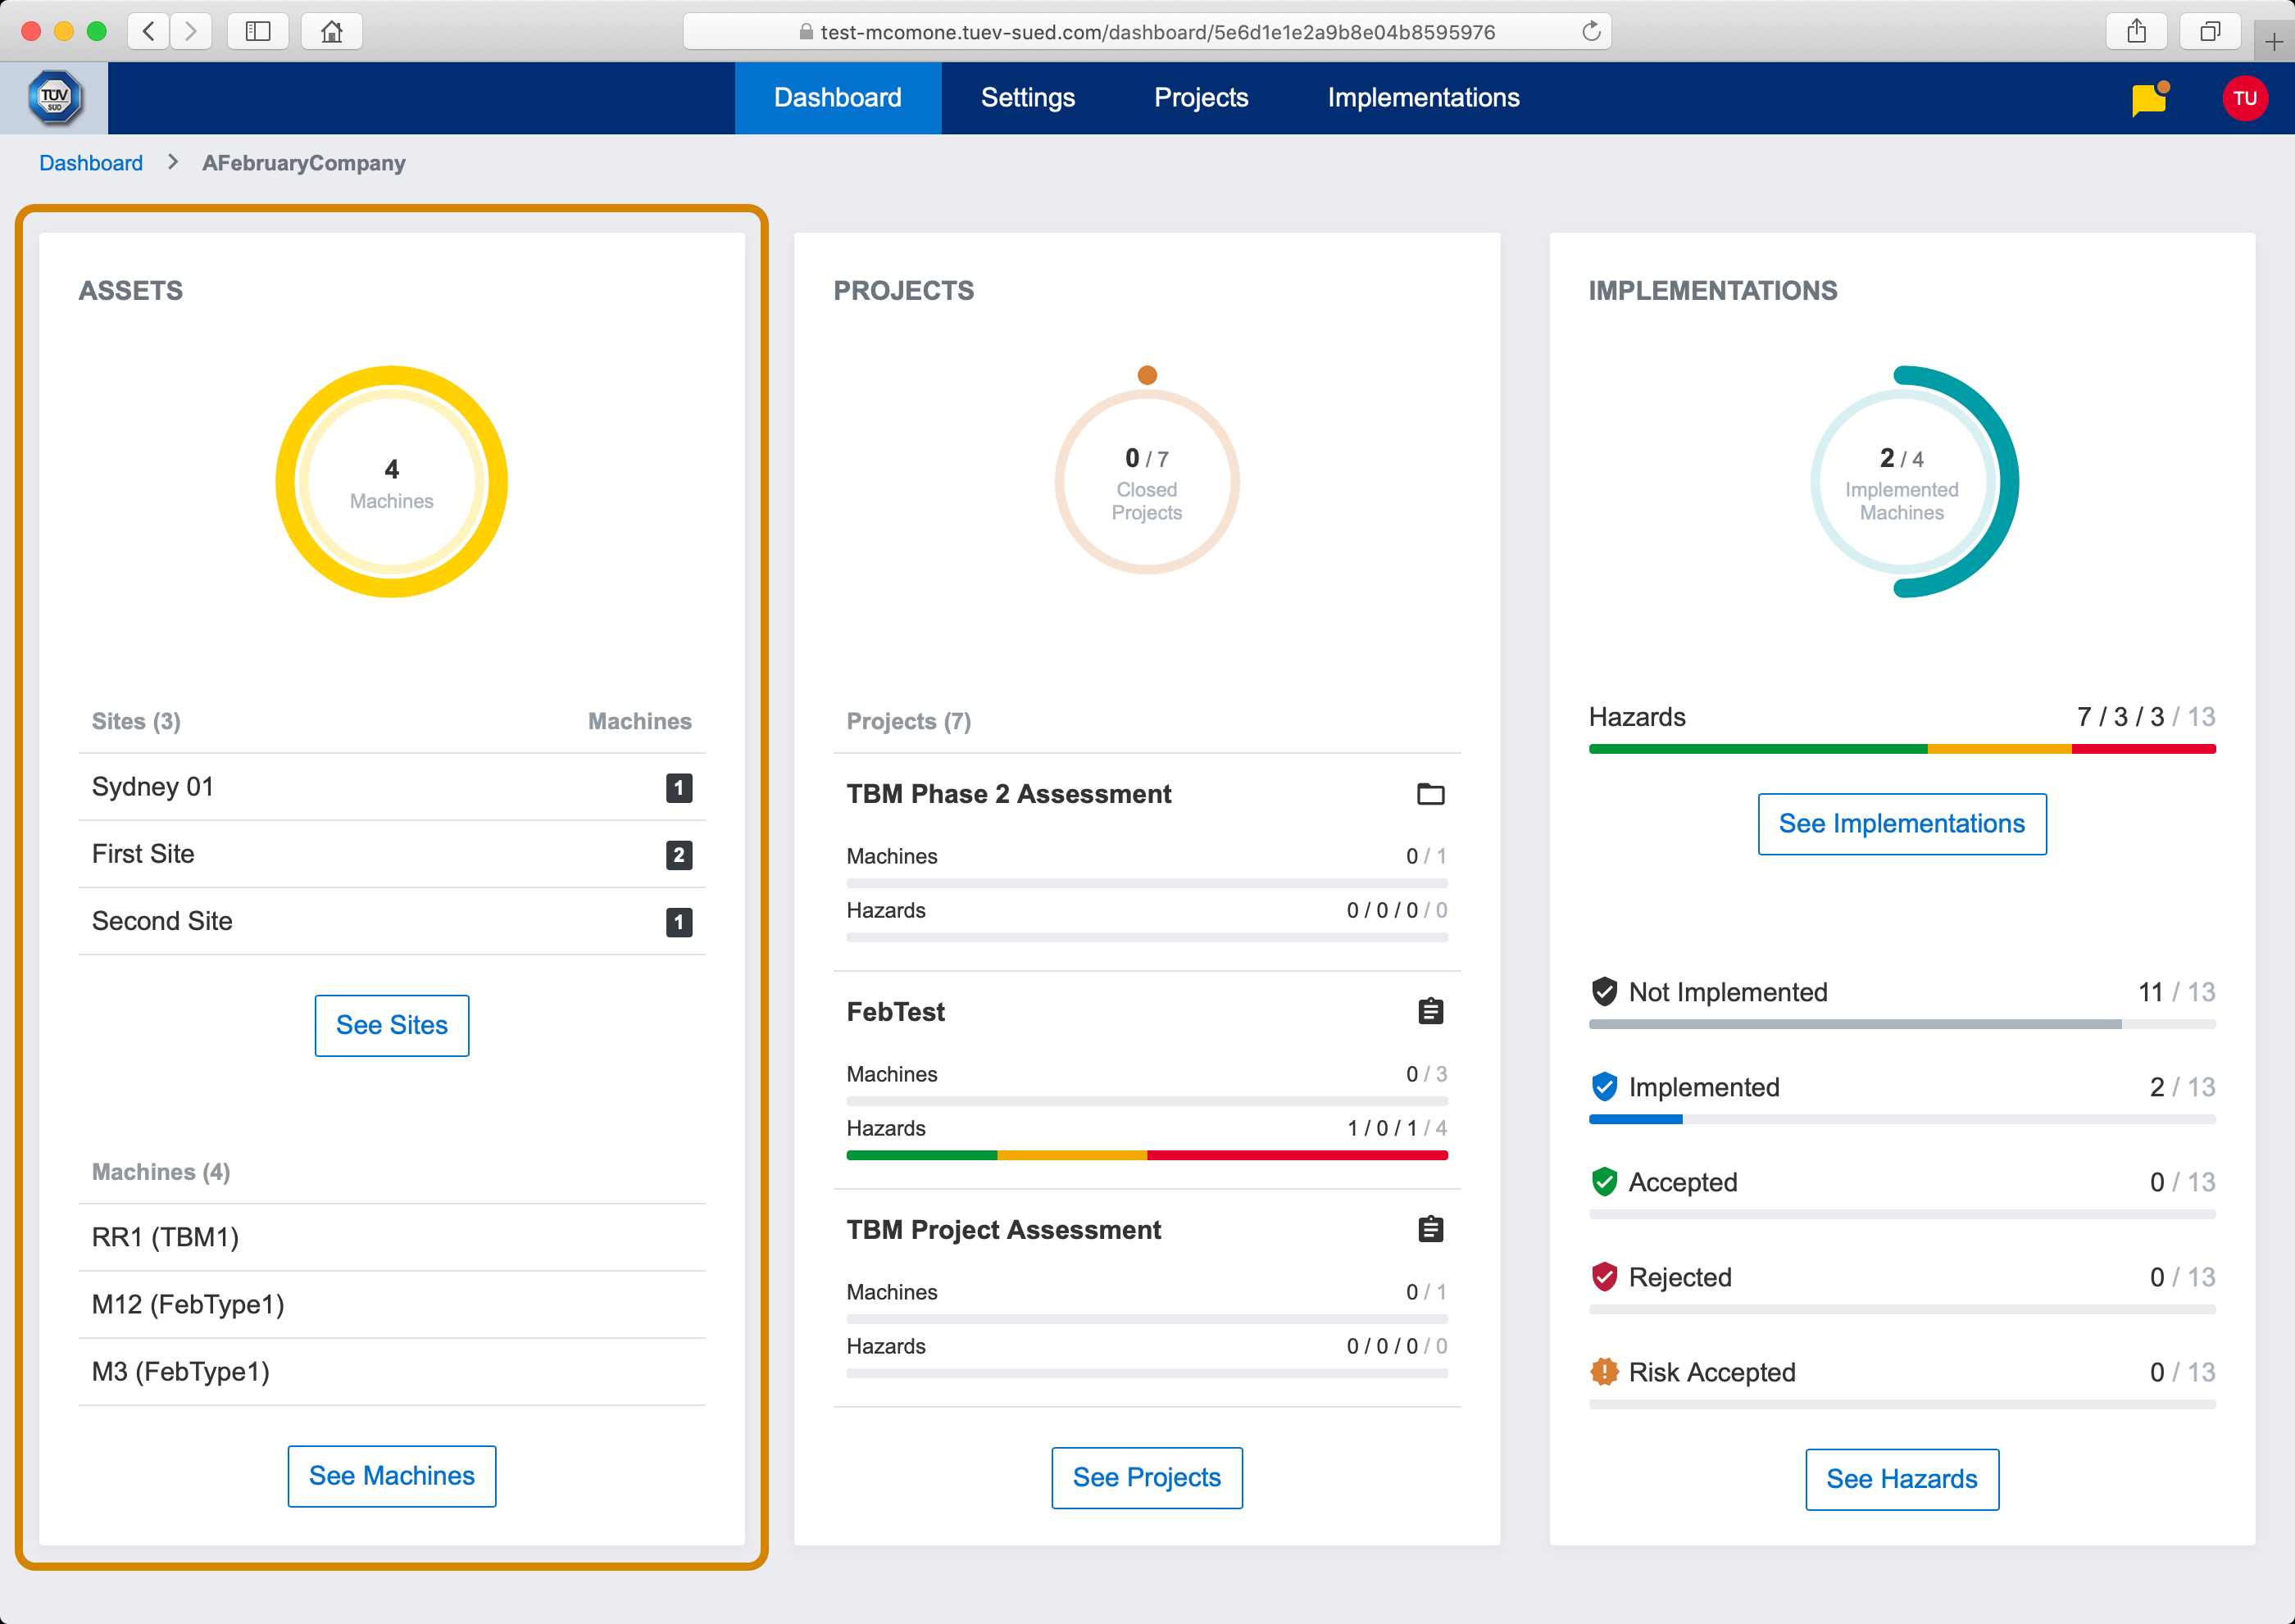This screenshot has width=2295, height=1624.
Task: Open the Implementations navigation tab
Action: pos(1423,98)
